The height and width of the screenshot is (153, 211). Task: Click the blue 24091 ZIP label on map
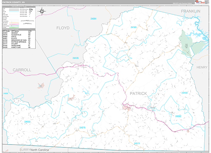point(94,19)
